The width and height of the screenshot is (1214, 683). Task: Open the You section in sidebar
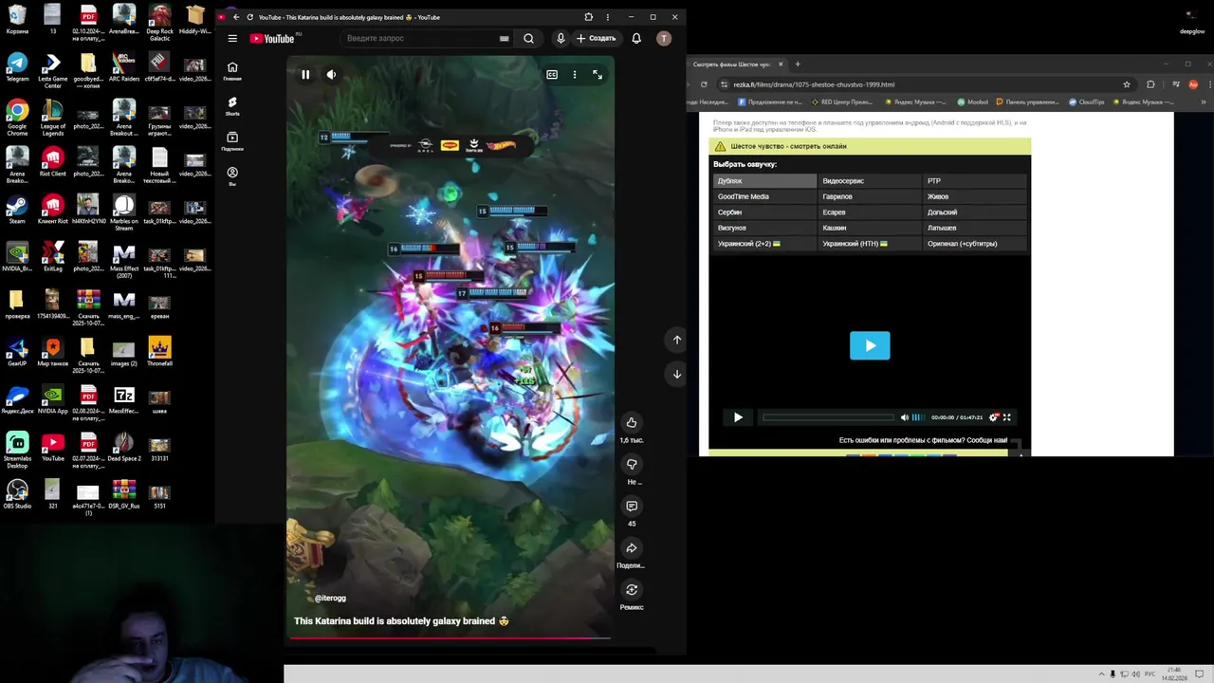coord(232,176)
